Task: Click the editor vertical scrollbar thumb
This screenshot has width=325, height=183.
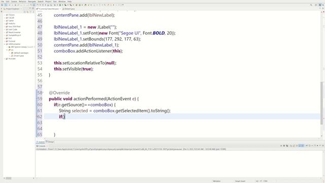Action: tap(321, 103)
